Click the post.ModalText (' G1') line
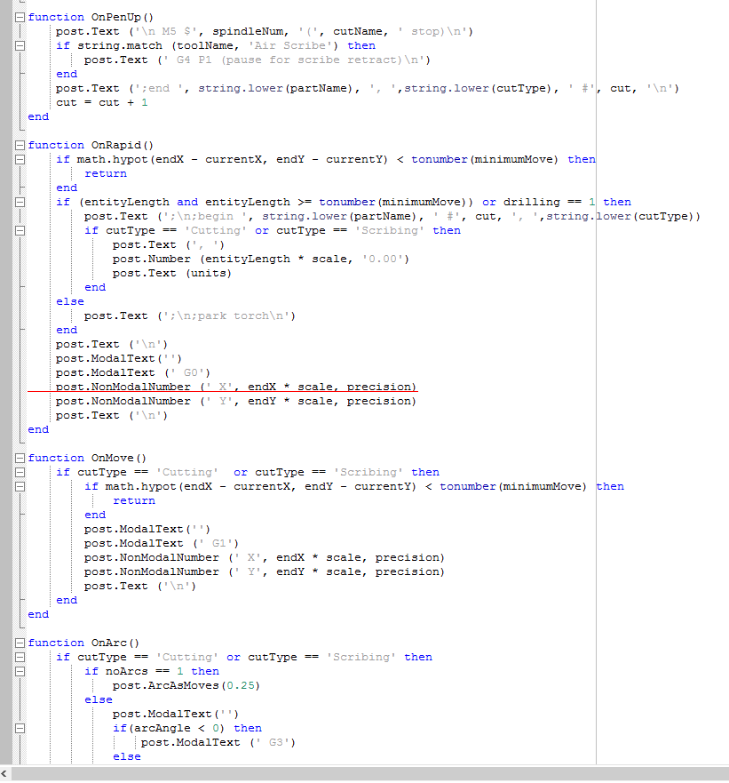Viewport: 729px width, 783px height. click(162, 543)
